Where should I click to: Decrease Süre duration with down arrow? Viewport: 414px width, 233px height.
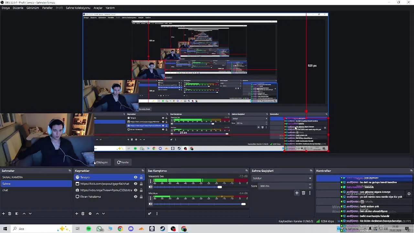coord(310,188)
